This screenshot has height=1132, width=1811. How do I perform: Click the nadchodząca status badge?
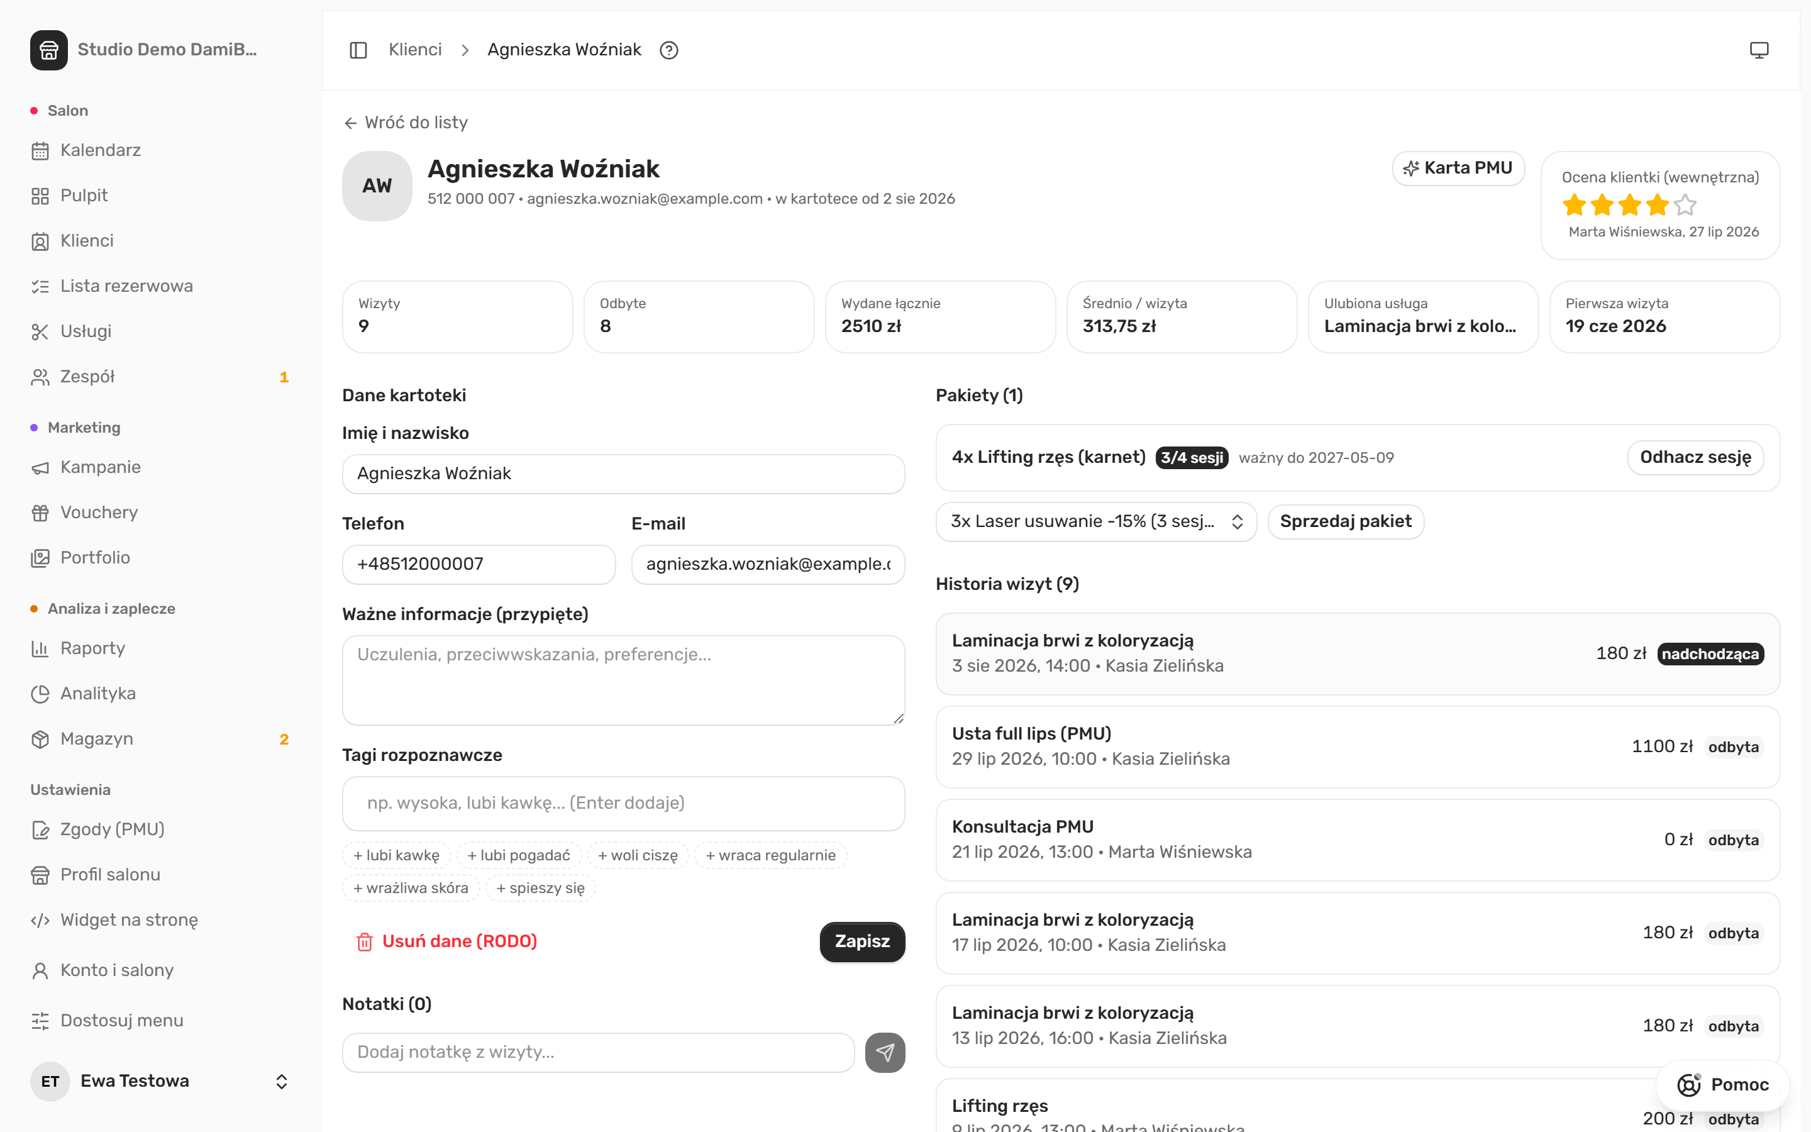[1710, 654]
